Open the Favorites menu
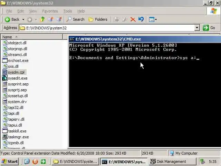Image resolution: width=221 pixels, height=166 pixels. pos(50,11)
